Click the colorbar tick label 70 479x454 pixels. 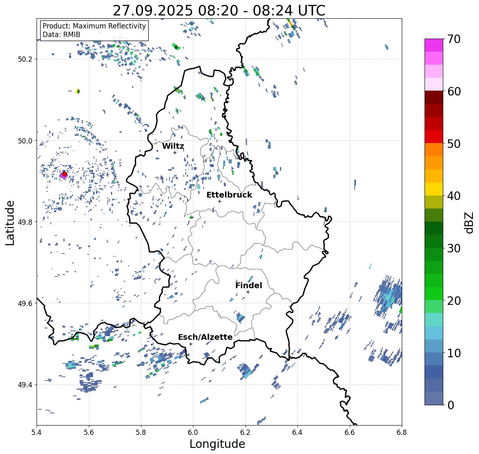pos(454,39)
